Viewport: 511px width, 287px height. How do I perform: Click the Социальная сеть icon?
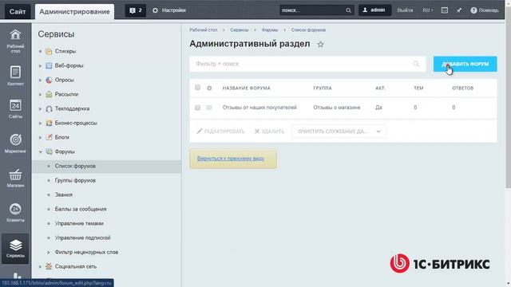point(49,266)
